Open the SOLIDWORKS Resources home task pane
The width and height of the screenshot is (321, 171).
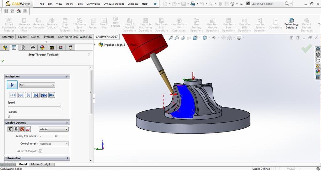pyautogui.click(x=318, y=49)
